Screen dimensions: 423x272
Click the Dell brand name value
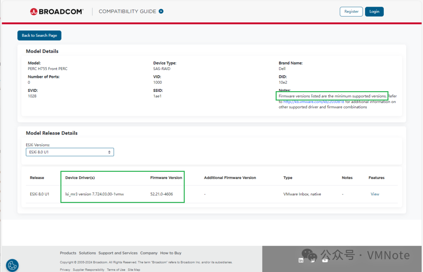click(x=282, y=69)
